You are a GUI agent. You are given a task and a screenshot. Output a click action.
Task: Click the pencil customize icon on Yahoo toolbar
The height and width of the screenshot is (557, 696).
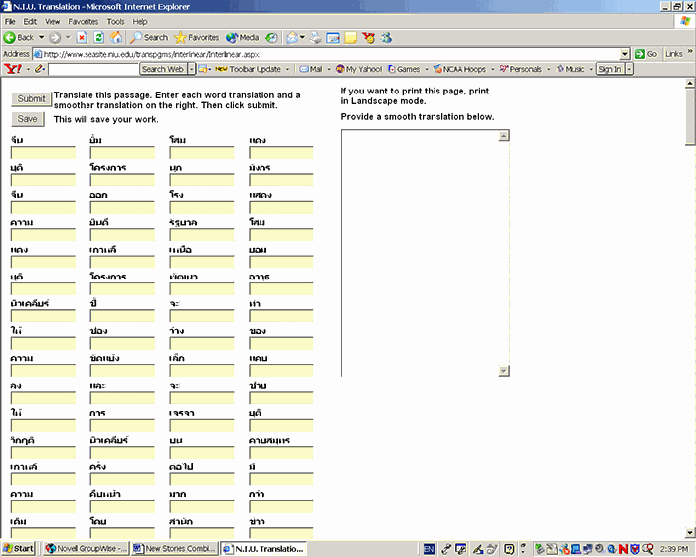(x=39, y=69)
